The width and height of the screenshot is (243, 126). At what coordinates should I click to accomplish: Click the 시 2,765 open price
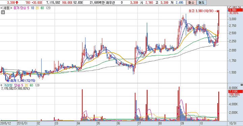click(146, 2)
